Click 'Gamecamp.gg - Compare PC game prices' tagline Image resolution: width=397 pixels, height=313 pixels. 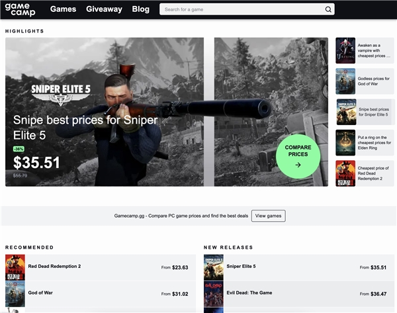(x=181, y=216)
